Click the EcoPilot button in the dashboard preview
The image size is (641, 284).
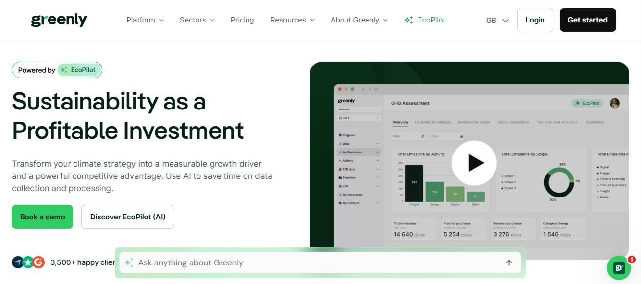pos(587,103)
